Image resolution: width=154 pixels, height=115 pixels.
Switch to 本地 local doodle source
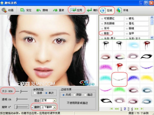pyautogui.click(x=122, y=10)
